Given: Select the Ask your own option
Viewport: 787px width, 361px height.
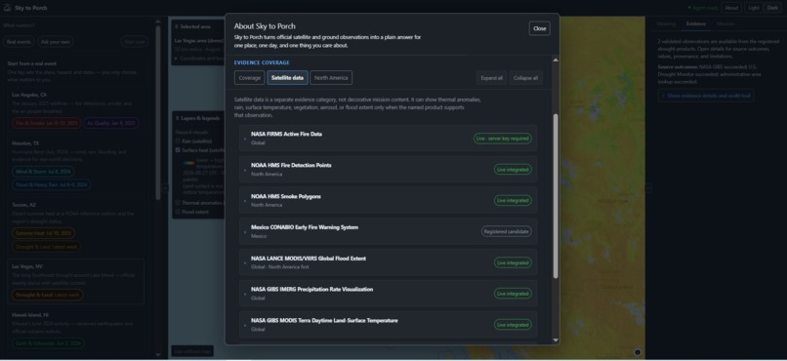Looking at the screenshot, I should point(56,42).
